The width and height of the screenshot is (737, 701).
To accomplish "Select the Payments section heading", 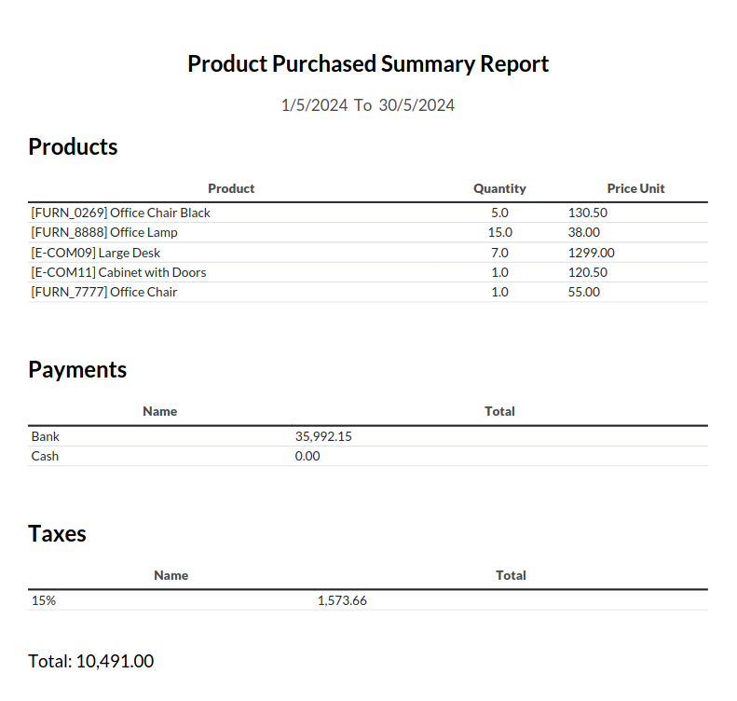I will (x=77, y=370).
